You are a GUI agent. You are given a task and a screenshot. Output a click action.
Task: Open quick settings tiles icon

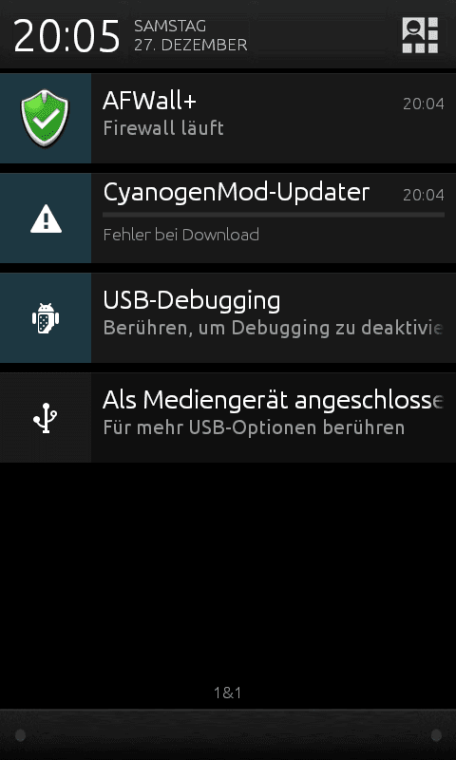[x=420, y=35]
